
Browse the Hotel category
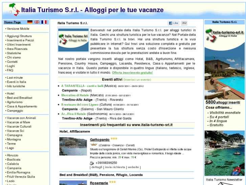11,94
